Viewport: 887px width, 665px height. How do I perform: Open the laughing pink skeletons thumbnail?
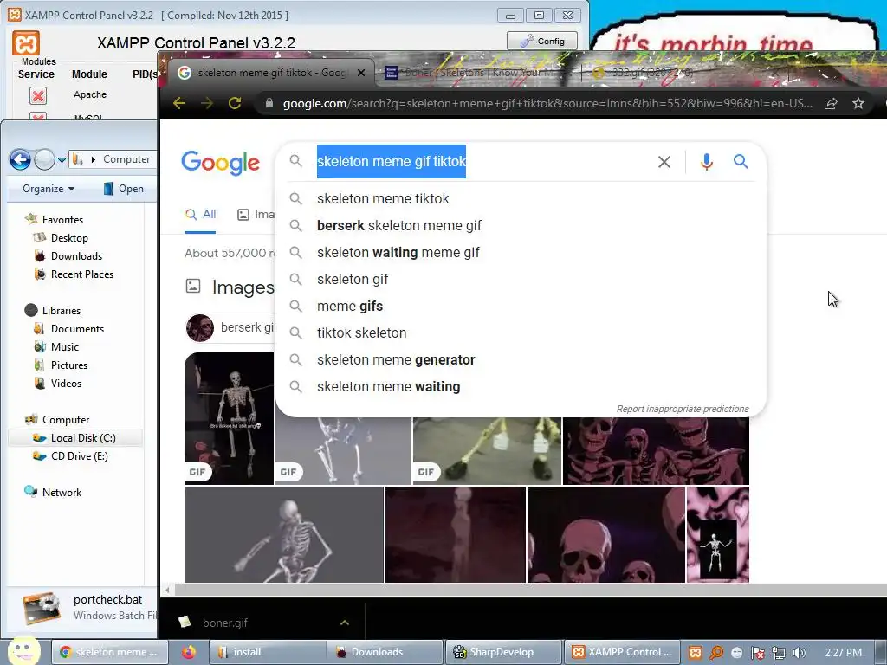(656, 450)
